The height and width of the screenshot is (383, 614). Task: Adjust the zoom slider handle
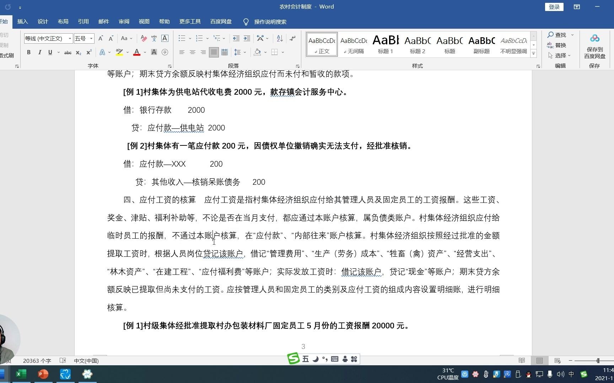(598, 361)
